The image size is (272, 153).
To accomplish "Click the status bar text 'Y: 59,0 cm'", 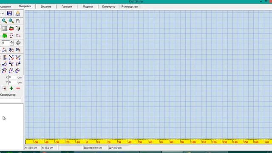I will pos(48,148).
